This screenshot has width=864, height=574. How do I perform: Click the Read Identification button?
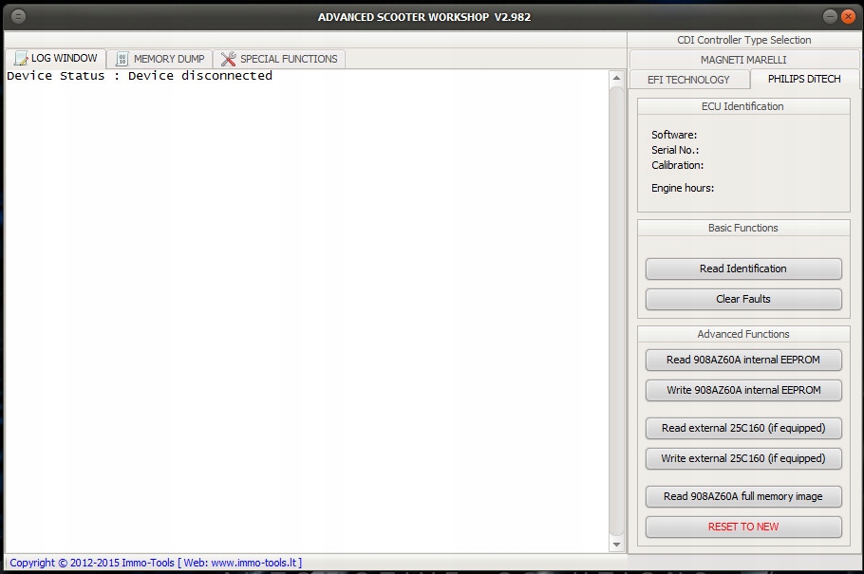pyautogui.click(x=743, y=268)
